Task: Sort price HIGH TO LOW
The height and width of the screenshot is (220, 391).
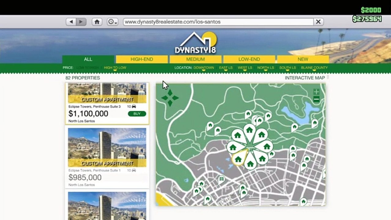Action: click(115, 68)
